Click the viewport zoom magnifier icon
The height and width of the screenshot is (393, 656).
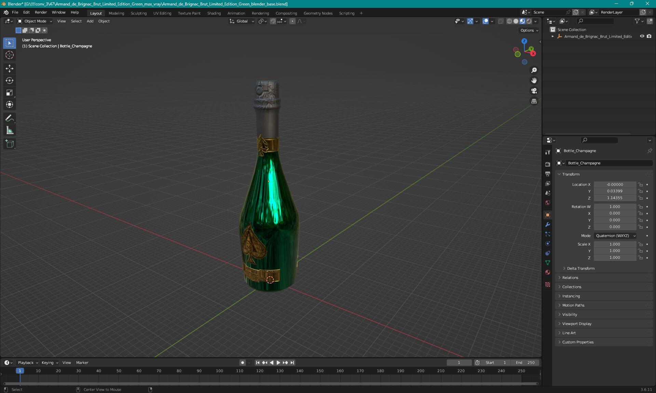tap(534, 70)
